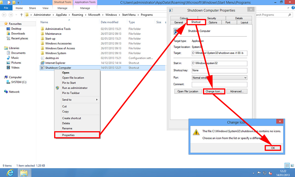Open the Run window style dropdown
The width and height of the screenshot is (295, 177).
245,78
